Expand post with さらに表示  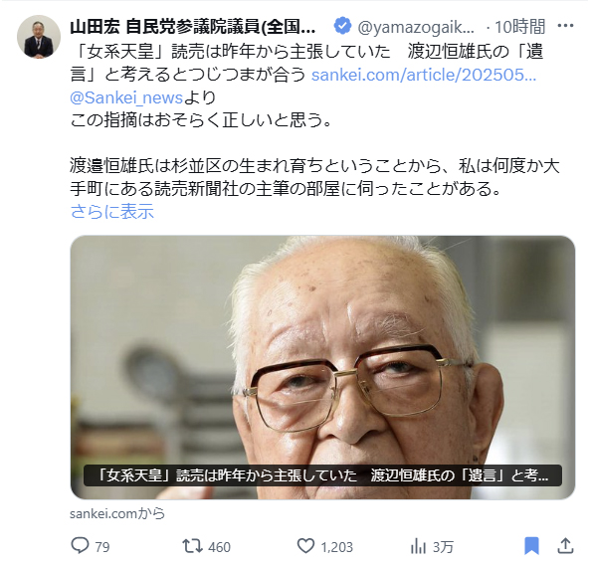[x=112, y=211]
